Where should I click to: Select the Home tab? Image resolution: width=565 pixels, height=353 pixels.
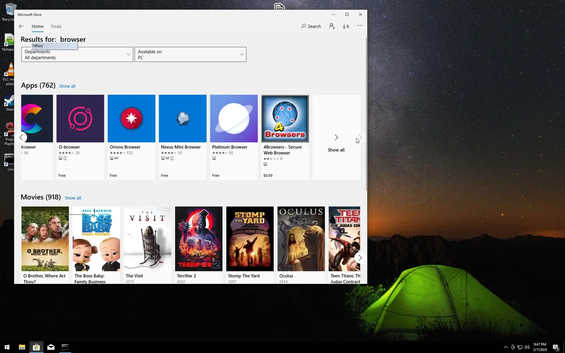pos(38,26)
